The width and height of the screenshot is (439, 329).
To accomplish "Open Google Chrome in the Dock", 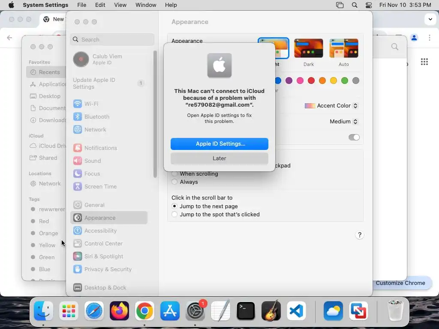I will pyautogui.click(x=144, y=311).
